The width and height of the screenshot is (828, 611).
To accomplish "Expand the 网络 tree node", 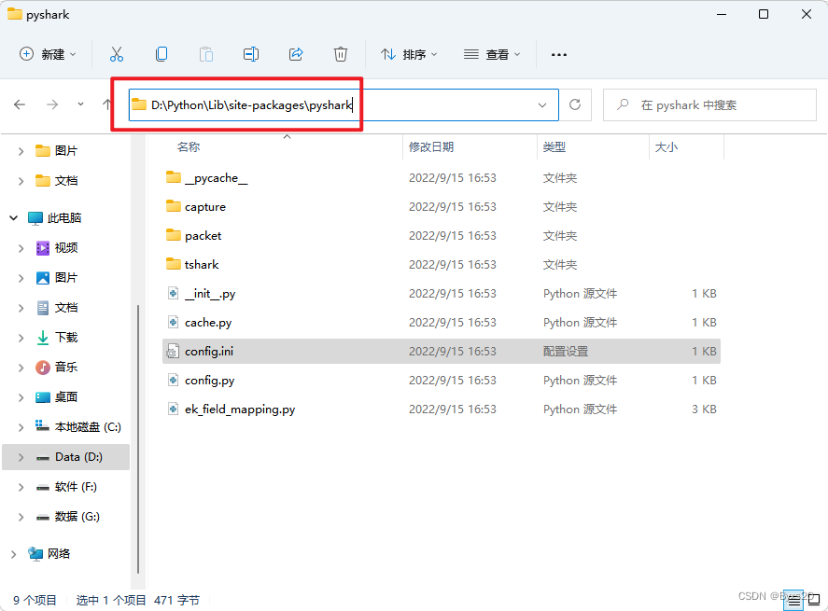I will pos(14,553).
